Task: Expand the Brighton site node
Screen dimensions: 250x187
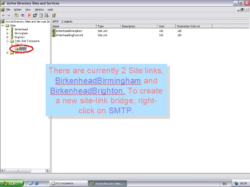Action: coord(7,37)
